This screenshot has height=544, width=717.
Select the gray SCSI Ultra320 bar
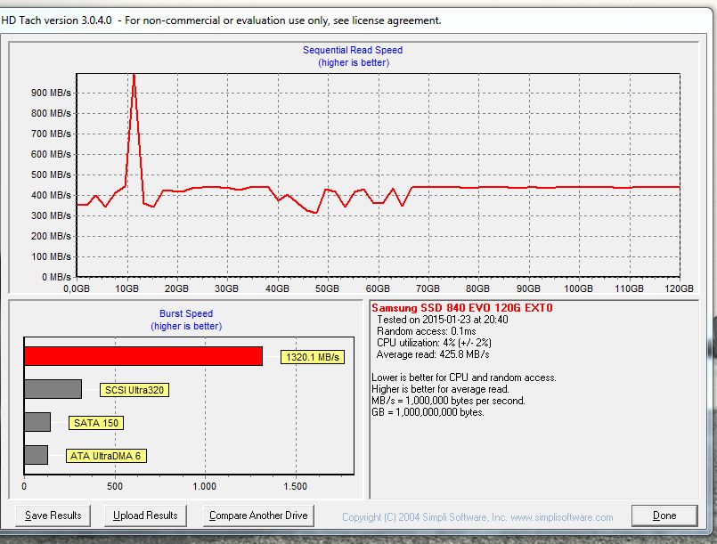[x=53, y=389]
